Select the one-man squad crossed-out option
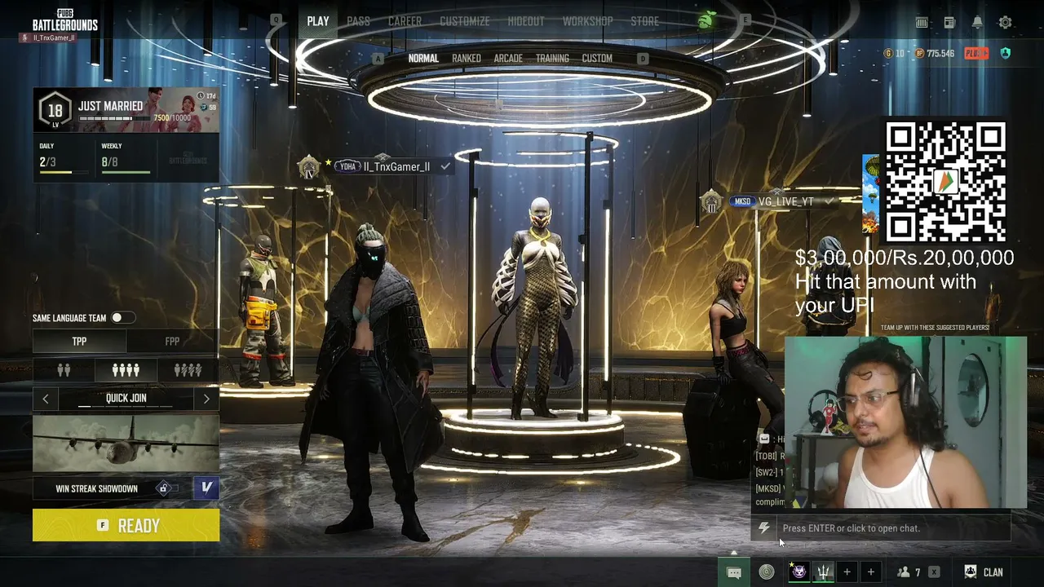The image size is (1044, 587). click(x=188, y=370)
